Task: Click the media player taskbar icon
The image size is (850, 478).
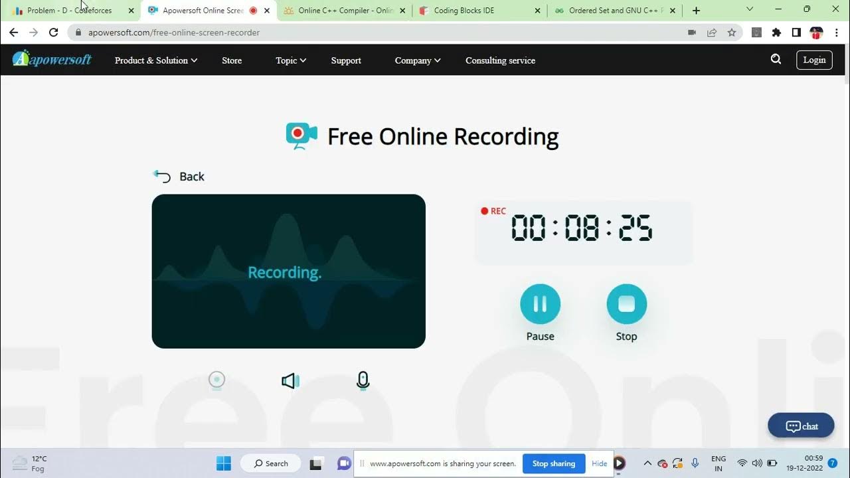Action: coord(619,463)
